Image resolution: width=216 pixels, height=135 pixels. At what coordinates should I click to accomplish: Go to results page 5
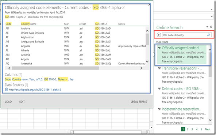click(x=201, y=130)
